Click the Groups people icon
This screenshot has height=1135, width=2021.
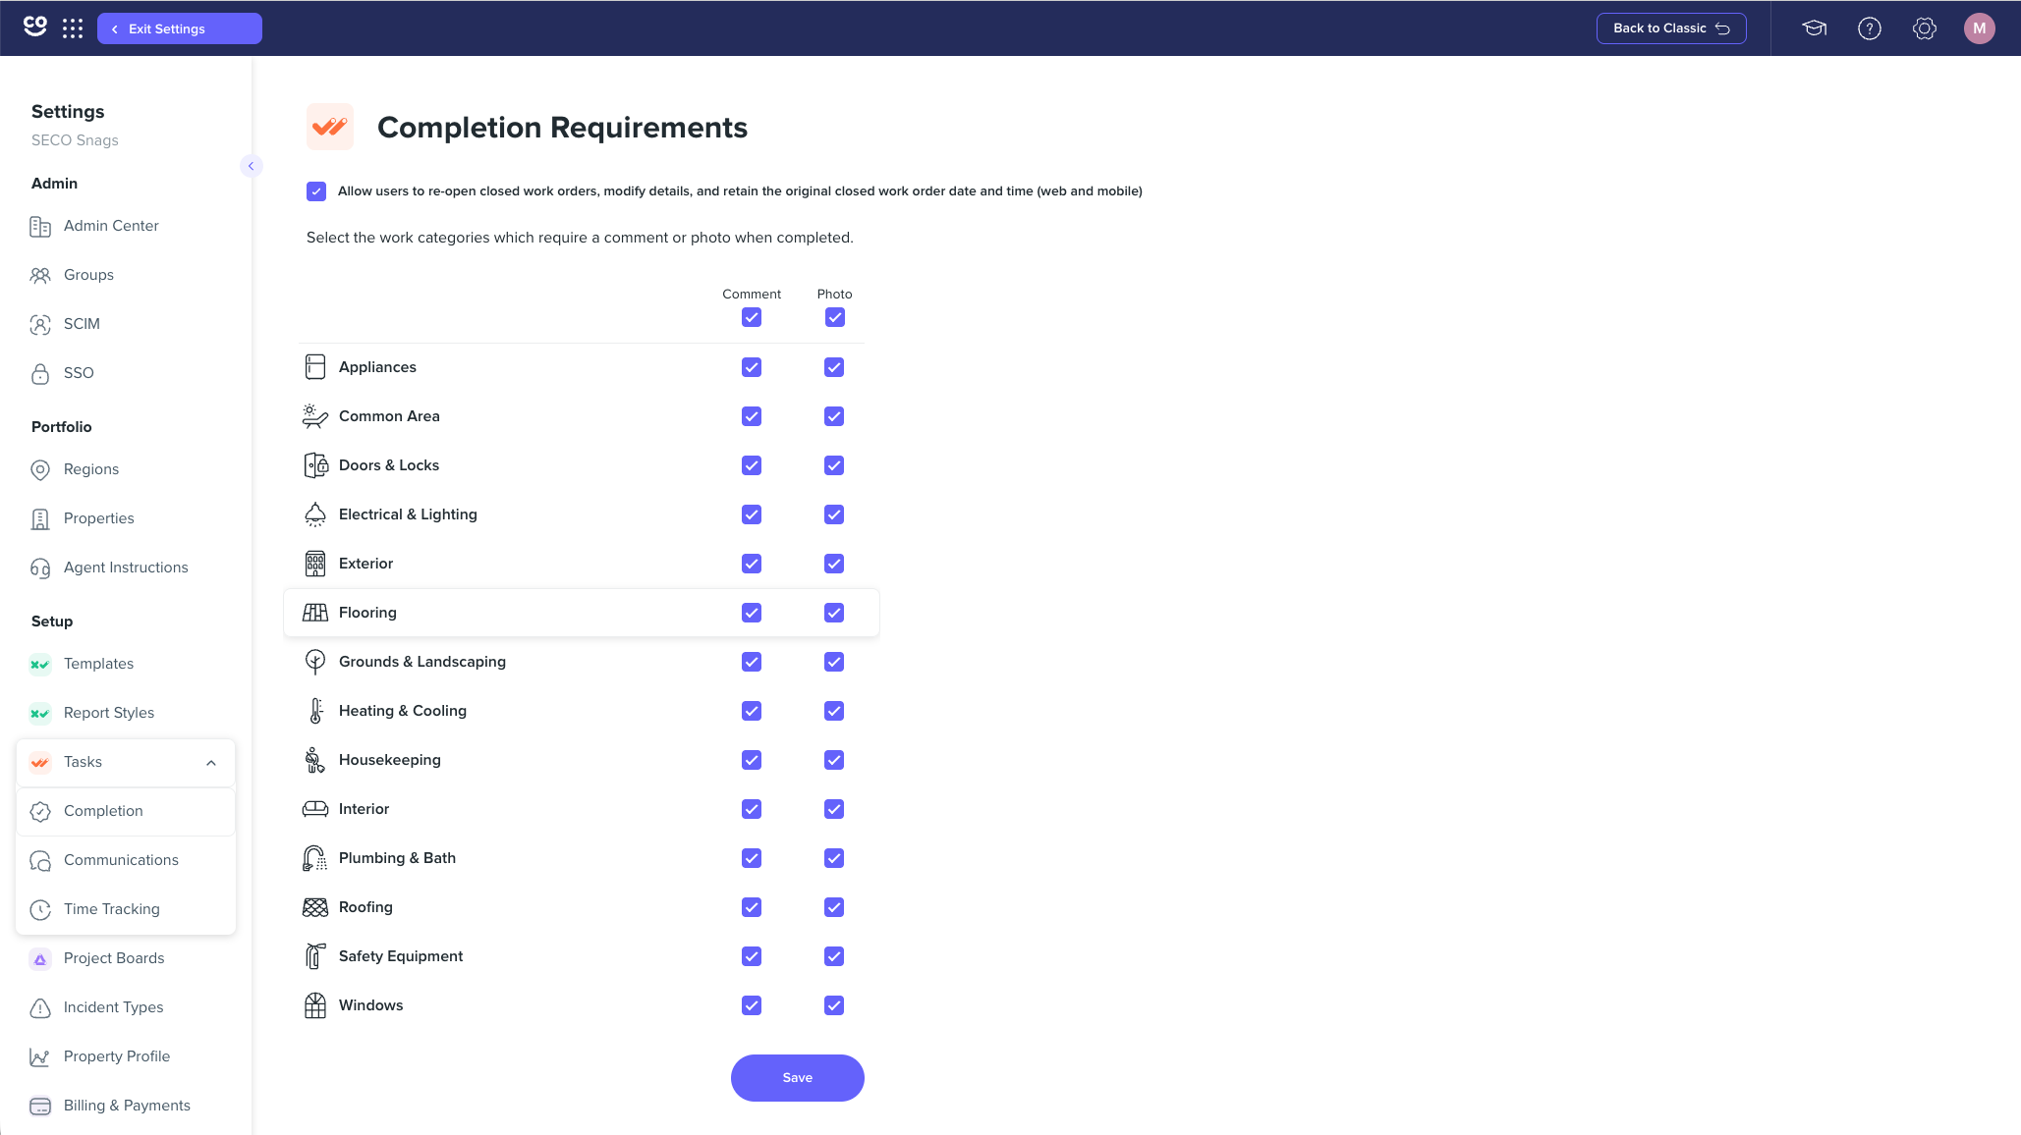pyautogui.click(x=40, y=276)
